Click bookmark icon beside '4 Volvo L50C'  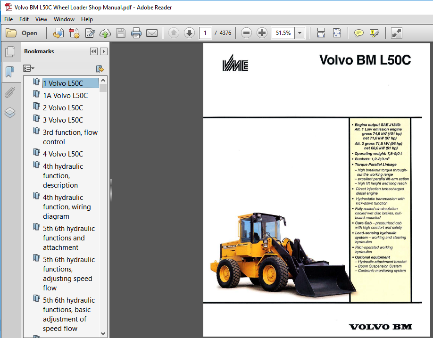36,152
